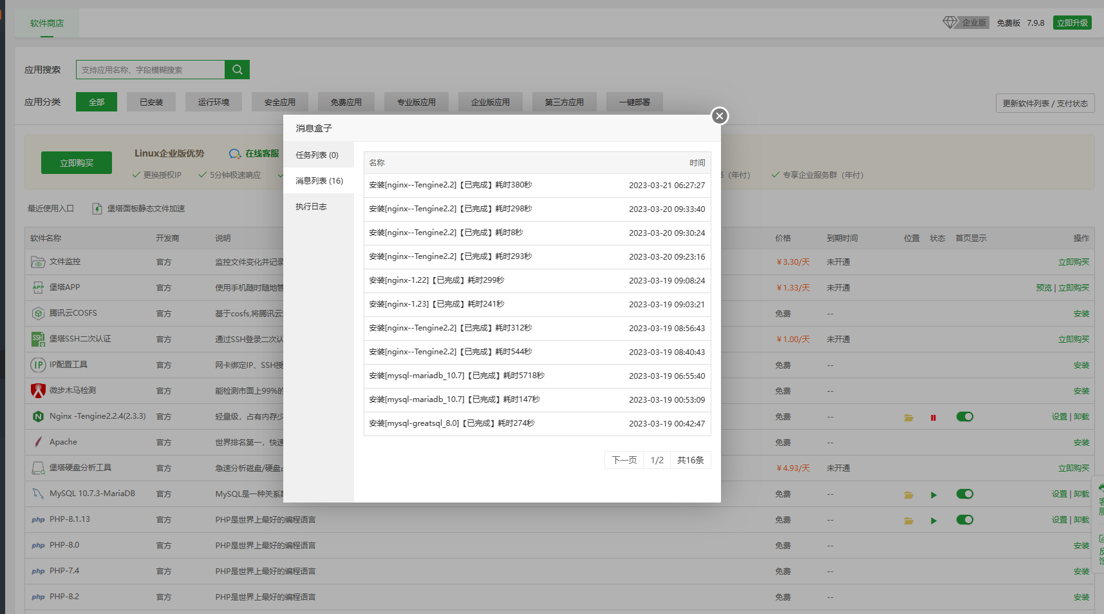Open the 消息列表 (16) tab
Image resolution: width=1104 pixels, height=614 pixels.
[319, 180]
